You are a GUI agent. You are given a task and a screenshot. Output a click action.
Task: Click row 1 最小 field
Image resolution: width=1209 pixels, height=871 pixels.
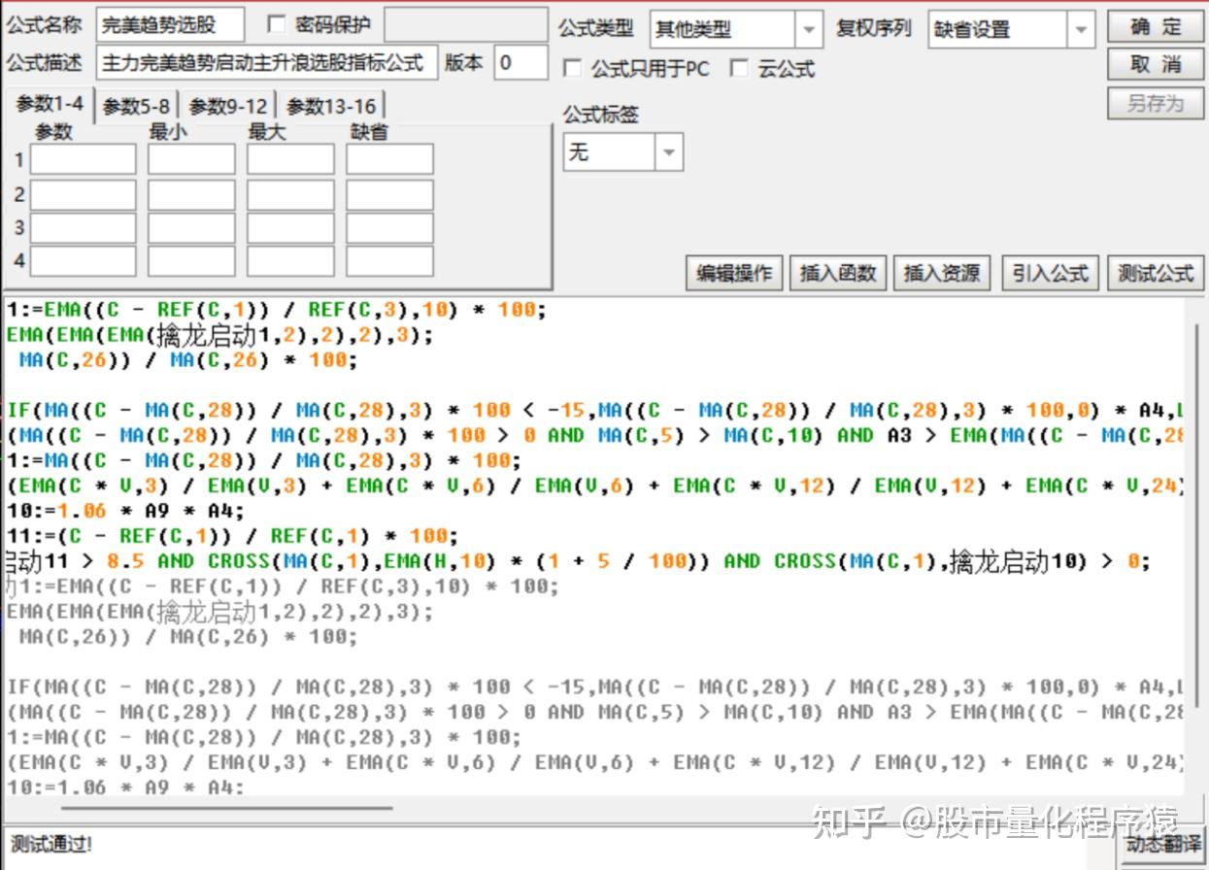[191, 159]
